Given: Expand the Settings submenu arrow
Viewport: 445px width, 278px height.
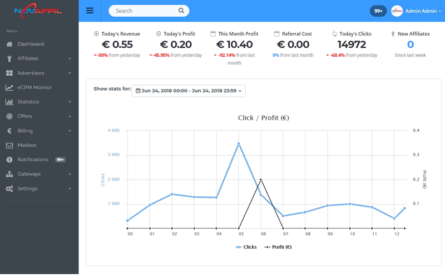Looking at the screenshot, I should point(70,189).
